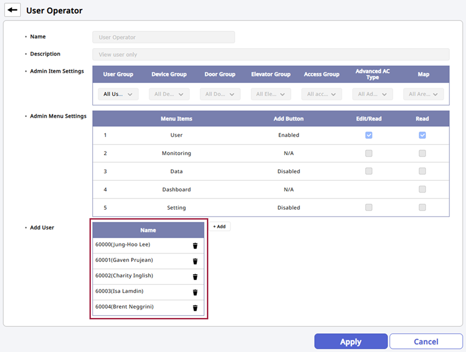Remove 60004 (Brent Neggrini) using trash icon
466x352 pixels.
195,308
